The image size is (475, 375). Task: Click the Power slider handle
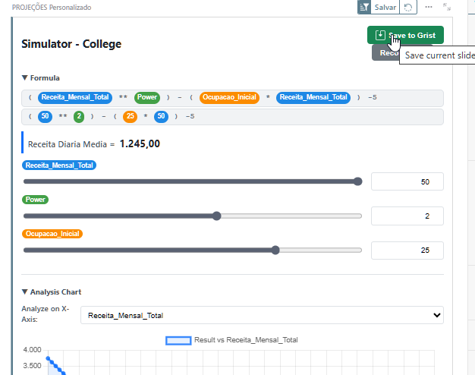[216, 216]
